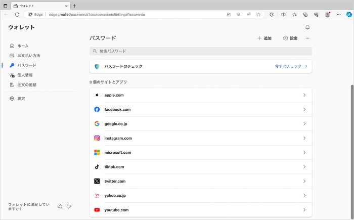The height and width of the screenshot is (220, 354).
Task: Open the Collections icon in toolbar
Action: [x=305, y=15]
